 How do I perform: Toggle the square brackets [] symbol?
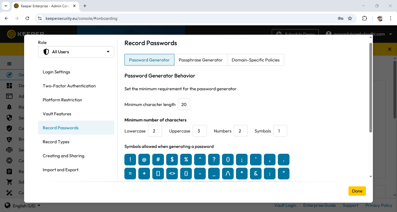point(158,174)
